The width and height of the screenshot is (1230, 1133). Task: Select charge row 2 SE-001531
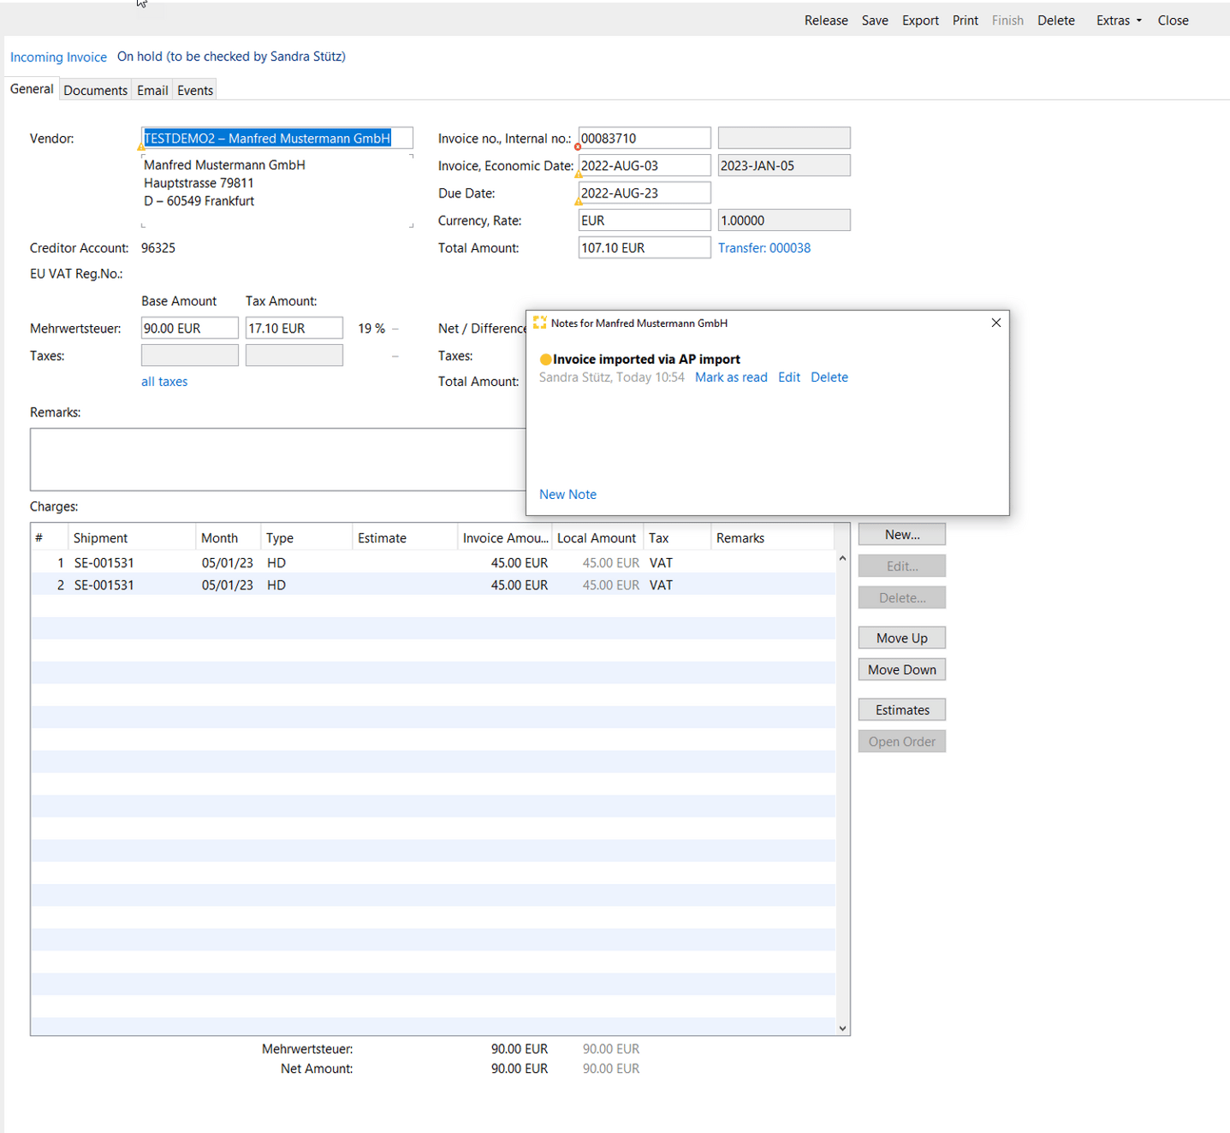[433, 584]
